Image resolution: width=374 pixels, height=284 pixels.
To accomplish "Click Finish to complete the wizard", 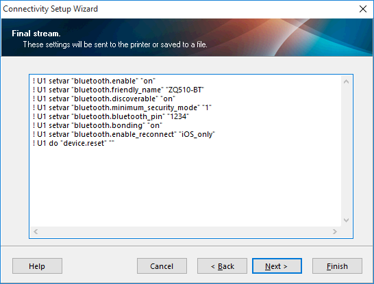I will pos(337,266).
